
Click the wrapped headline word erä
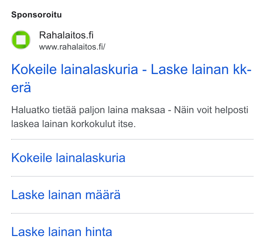(x=21, y=88)
